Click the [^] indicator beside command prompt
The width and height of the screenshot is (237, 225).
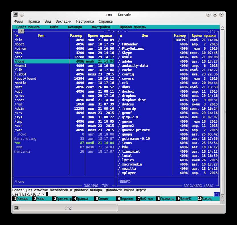[216, 194]
